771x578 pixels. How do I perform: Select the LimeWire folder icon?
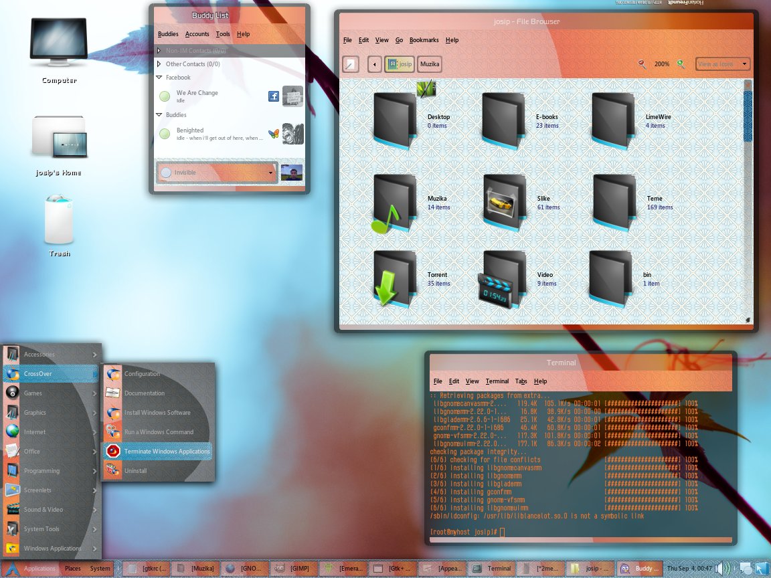(612, 120)
